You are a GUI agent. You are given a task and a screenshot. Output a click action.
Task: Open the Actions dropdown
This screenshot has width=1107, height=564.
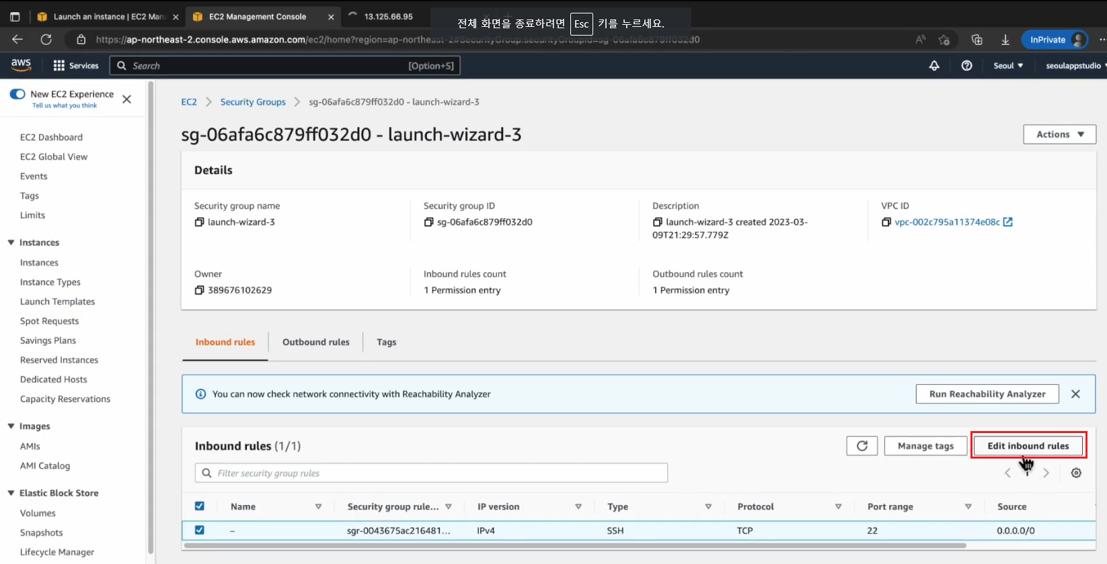coord(1059,134)
